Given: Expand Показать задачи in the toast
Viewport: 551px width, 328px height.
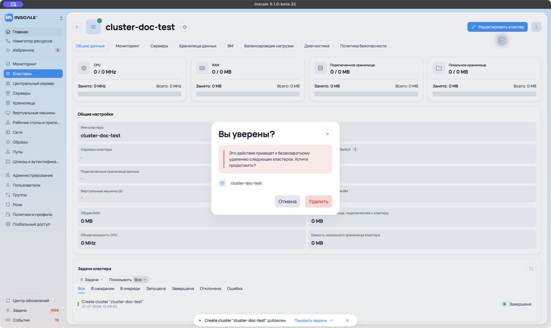Looking at the screenshot, I should [314, 320].
